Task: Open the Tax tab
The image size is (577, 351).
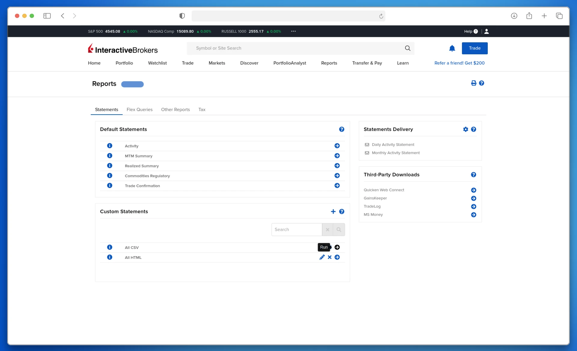Action: tap(202, 109)
